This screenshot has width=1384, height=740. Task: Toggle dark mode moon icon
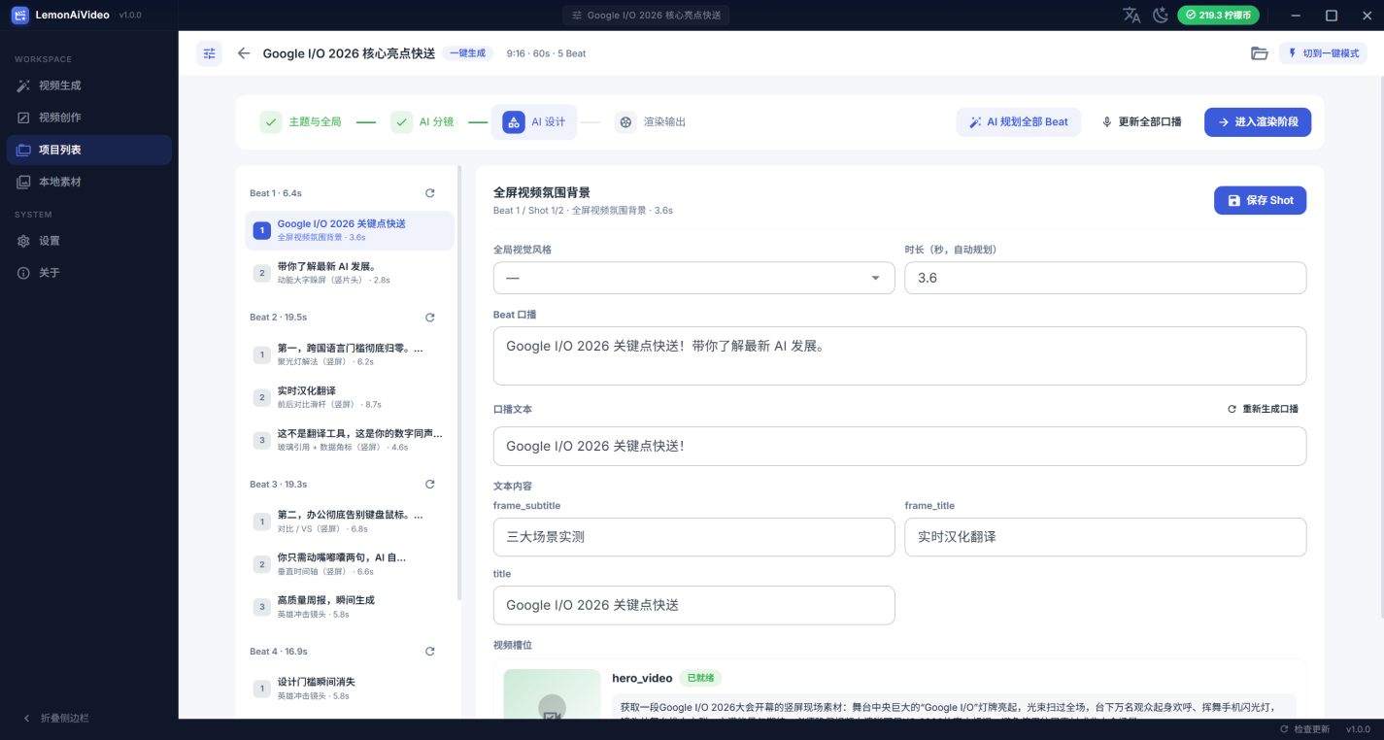(1160, 16)
